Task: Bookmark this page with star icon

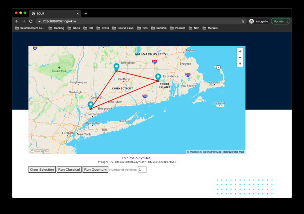Action: coord(243,21)
